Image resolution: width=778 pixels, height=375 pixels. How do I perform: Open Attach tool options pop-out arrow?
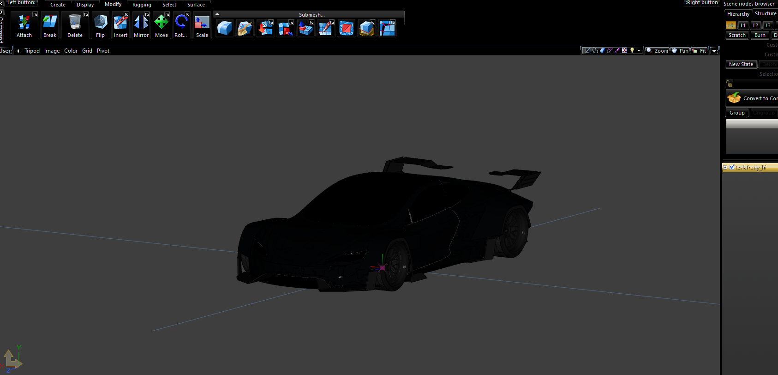35,15
